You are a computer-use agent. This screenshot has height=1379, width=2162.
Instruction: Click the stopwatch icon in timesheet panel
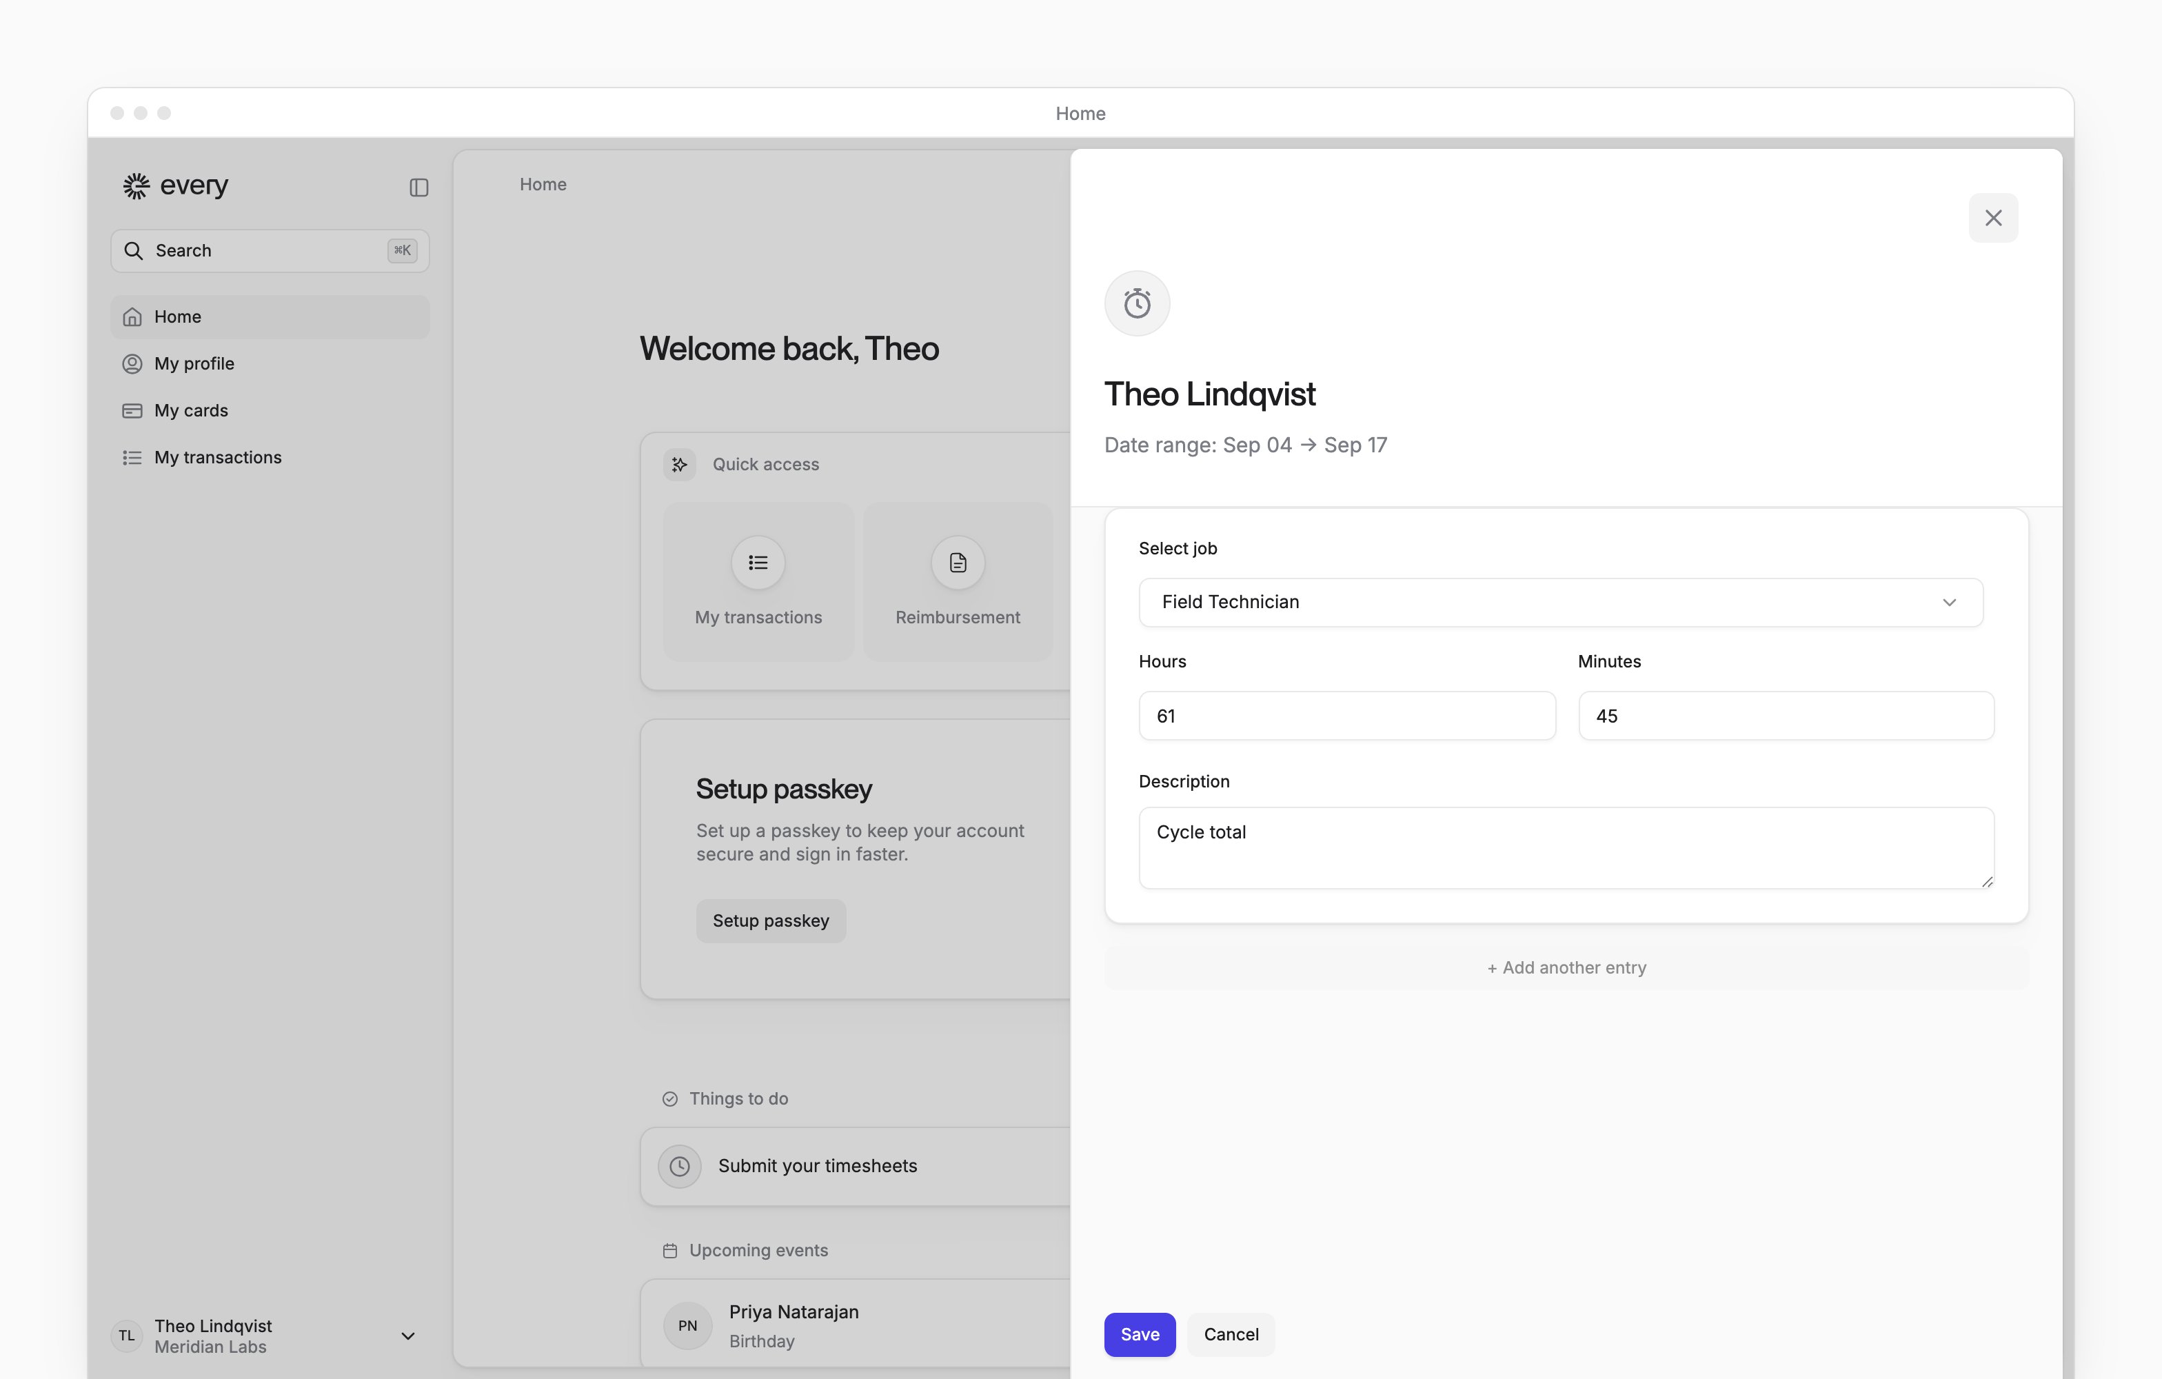pos(1138,303)
